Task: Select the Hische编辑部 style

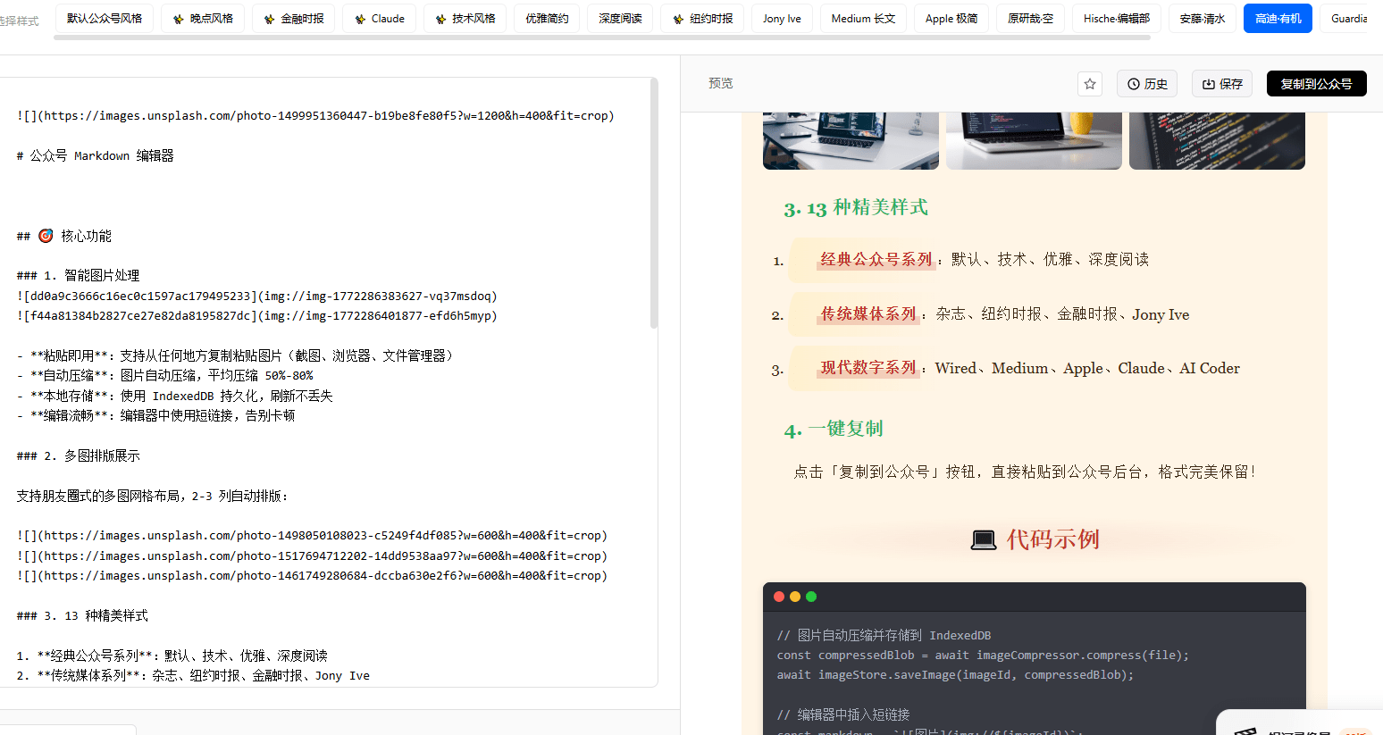Action: coord(1116,17)
